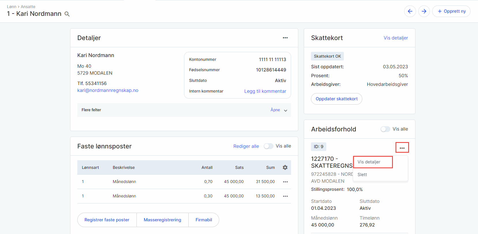478x234 pixels.
Task: Toggle Vis alle in Faste lønnsposter
Action: [268, 146]
